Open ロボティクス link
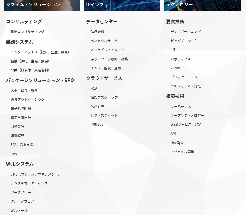The height and width of the screenshot is (215, 246). pos(181,59)
